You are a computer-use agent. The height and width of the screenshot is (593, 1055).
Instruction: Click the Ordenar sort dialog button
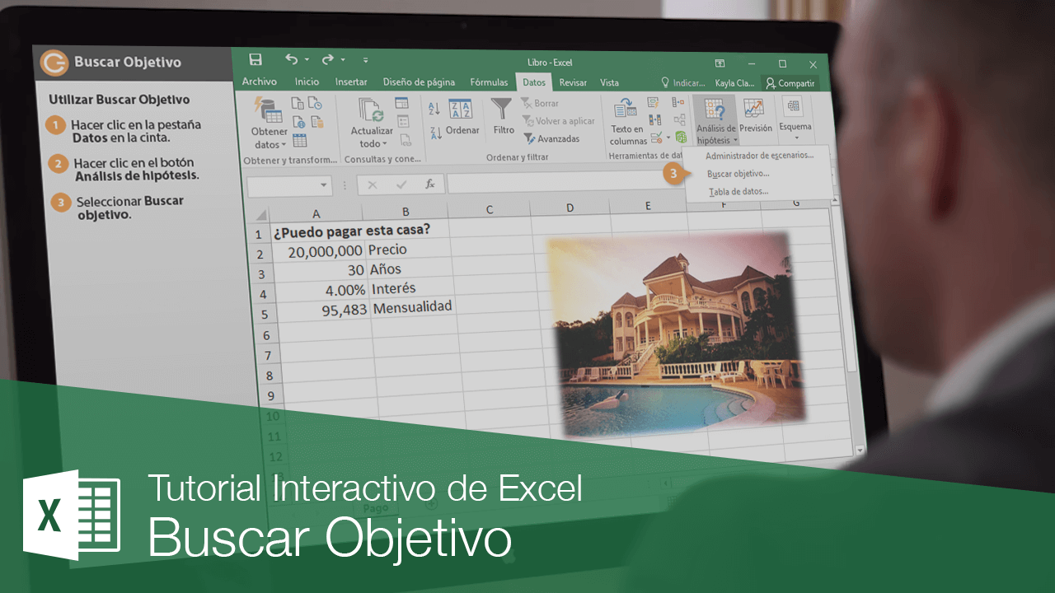[462, 118]
